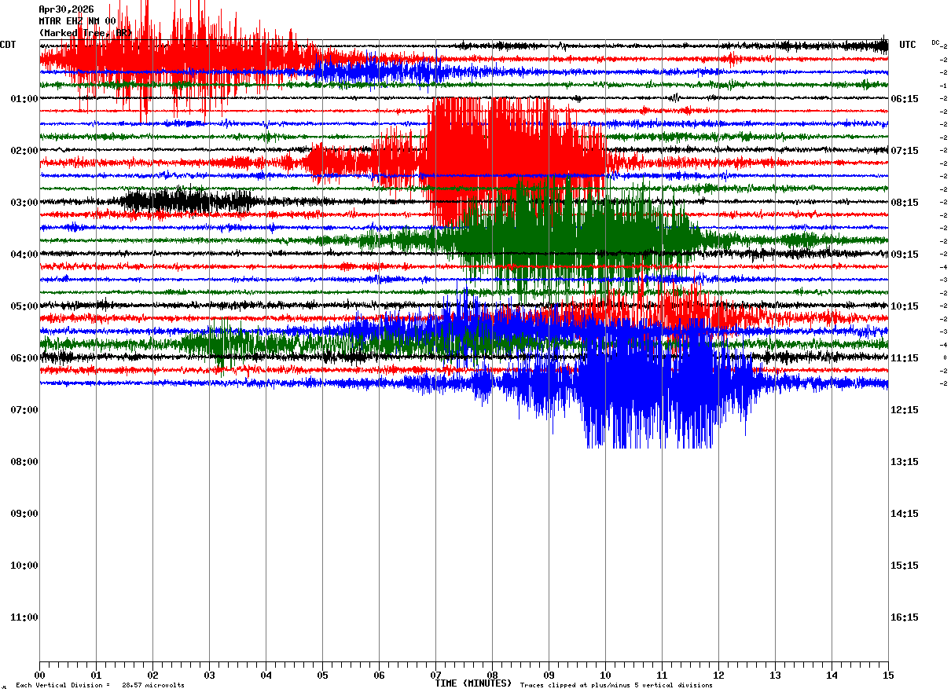Click the minute axis tick "01"

click(96, 675)
